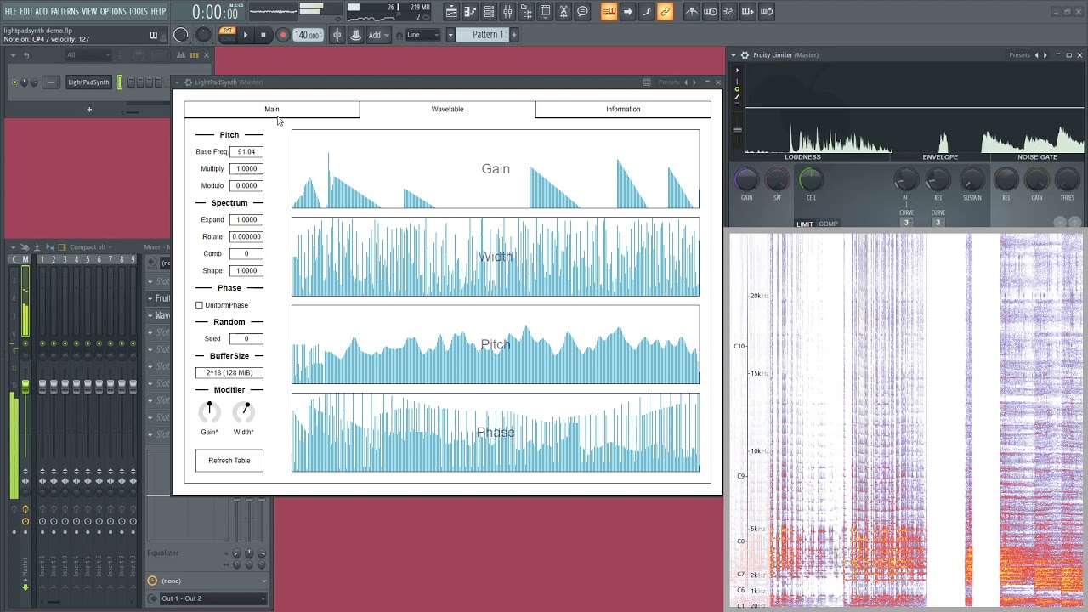This screenshot has height=612, width=1088.
Task: Switch to the Information tab
Action: (x=623, y=109)
